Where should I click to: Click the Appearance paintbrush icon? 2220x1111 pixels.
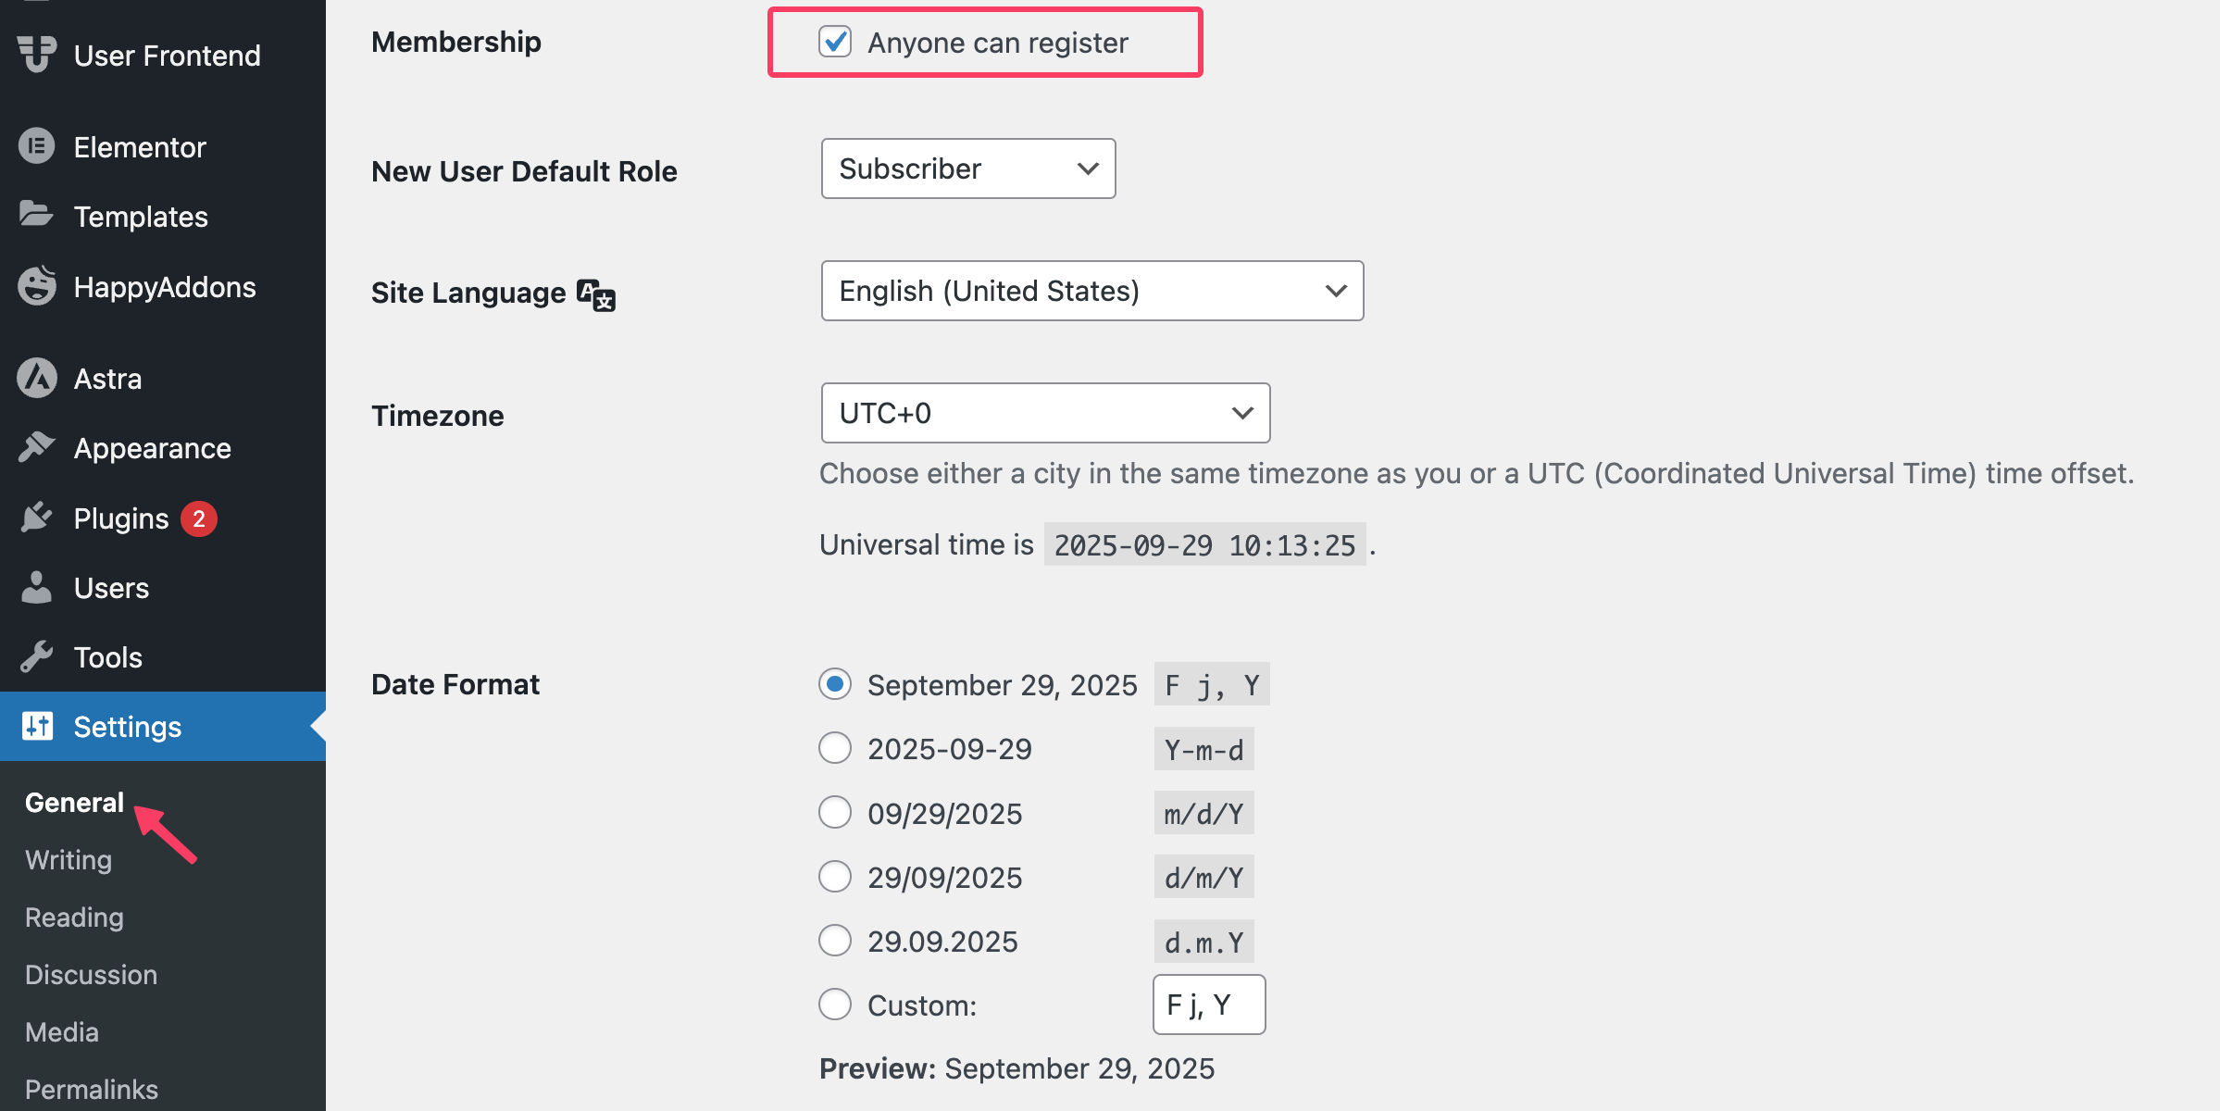pos(37,447)
